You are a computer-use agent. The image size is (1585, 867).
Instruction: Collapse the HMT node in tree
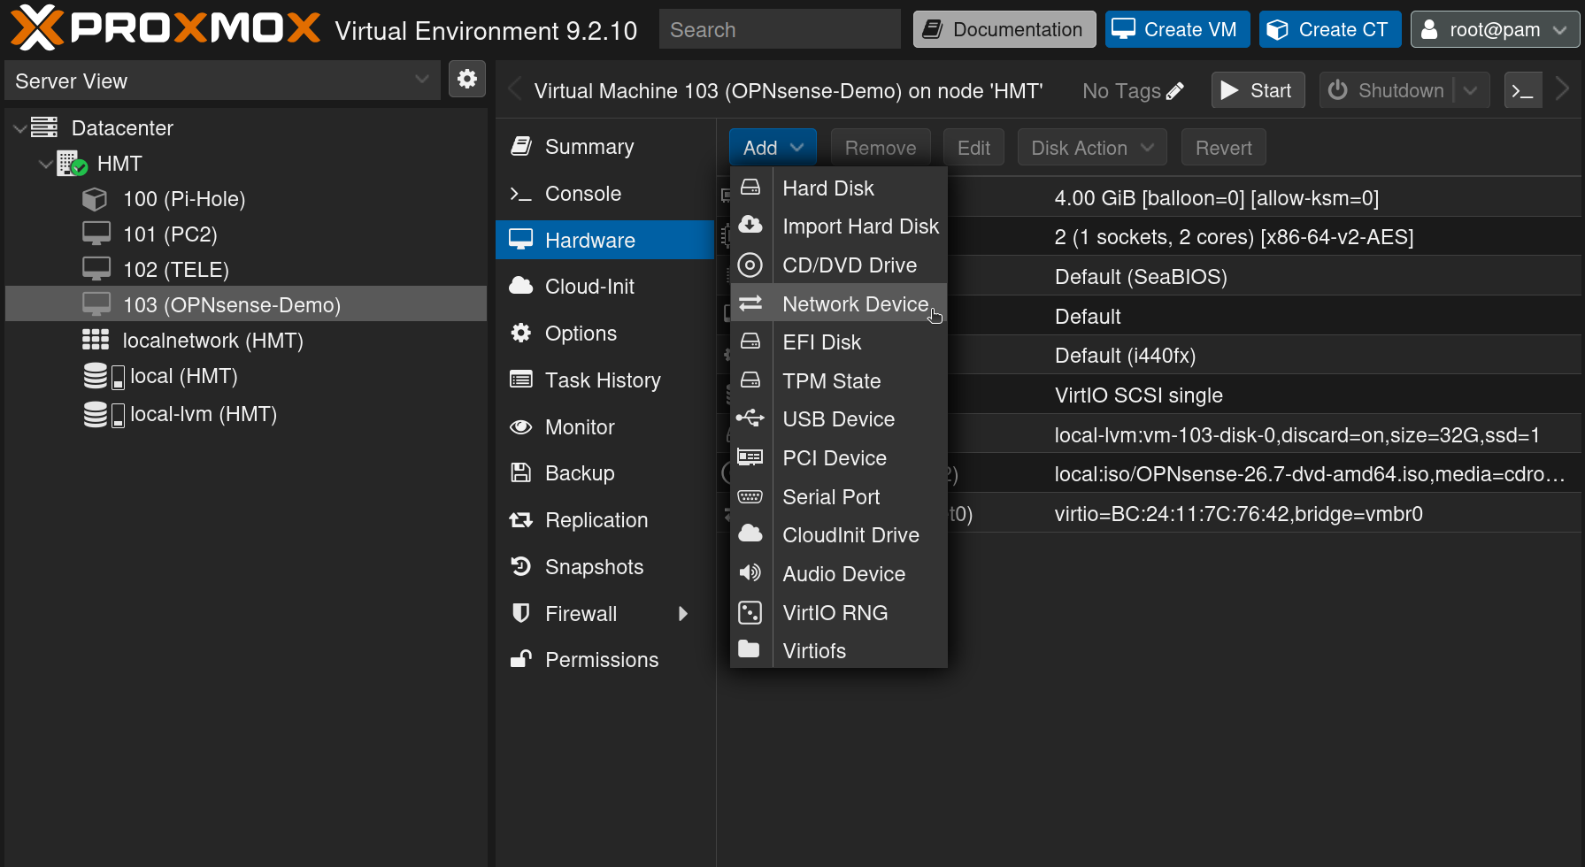pyautogui.click(x=44, y=164)
